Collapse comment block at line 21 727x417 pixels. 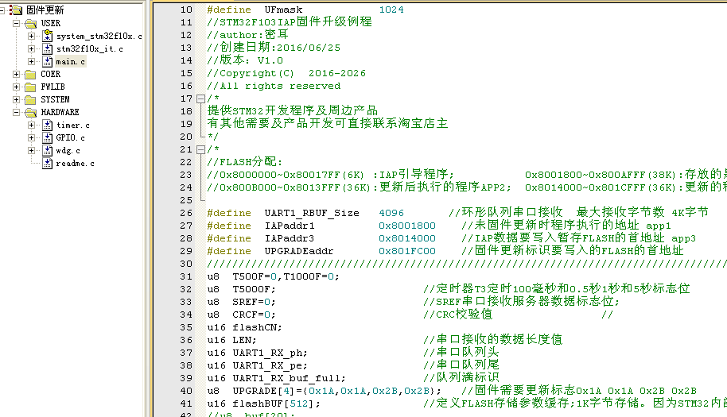[x=200, y=149]
